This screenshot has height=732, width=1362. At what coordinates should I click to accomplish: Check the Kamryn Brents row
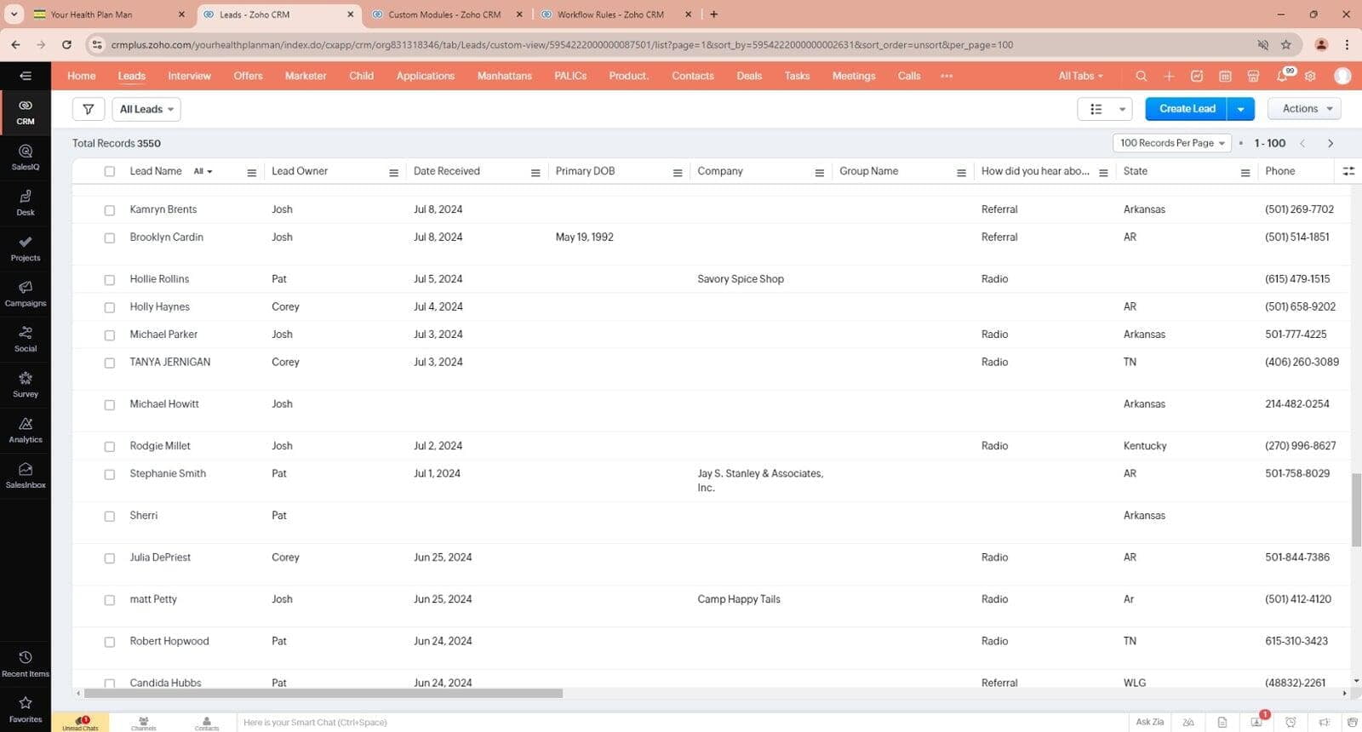click(110, 209)
